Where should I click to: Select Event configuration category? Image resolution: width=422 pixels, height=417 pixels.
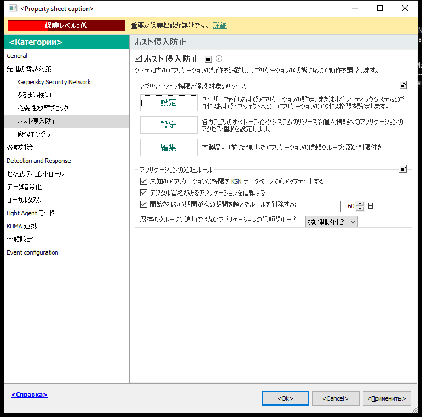pyautogui.click(x=67, y=252)
